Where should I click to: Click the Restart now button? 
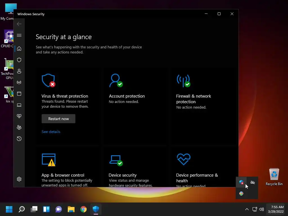click(58, 119)
